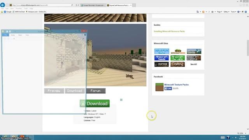Viewport: 249px width, 140px height.
Task: Open Share tab in Explorer window
Action: pos(20,35)
